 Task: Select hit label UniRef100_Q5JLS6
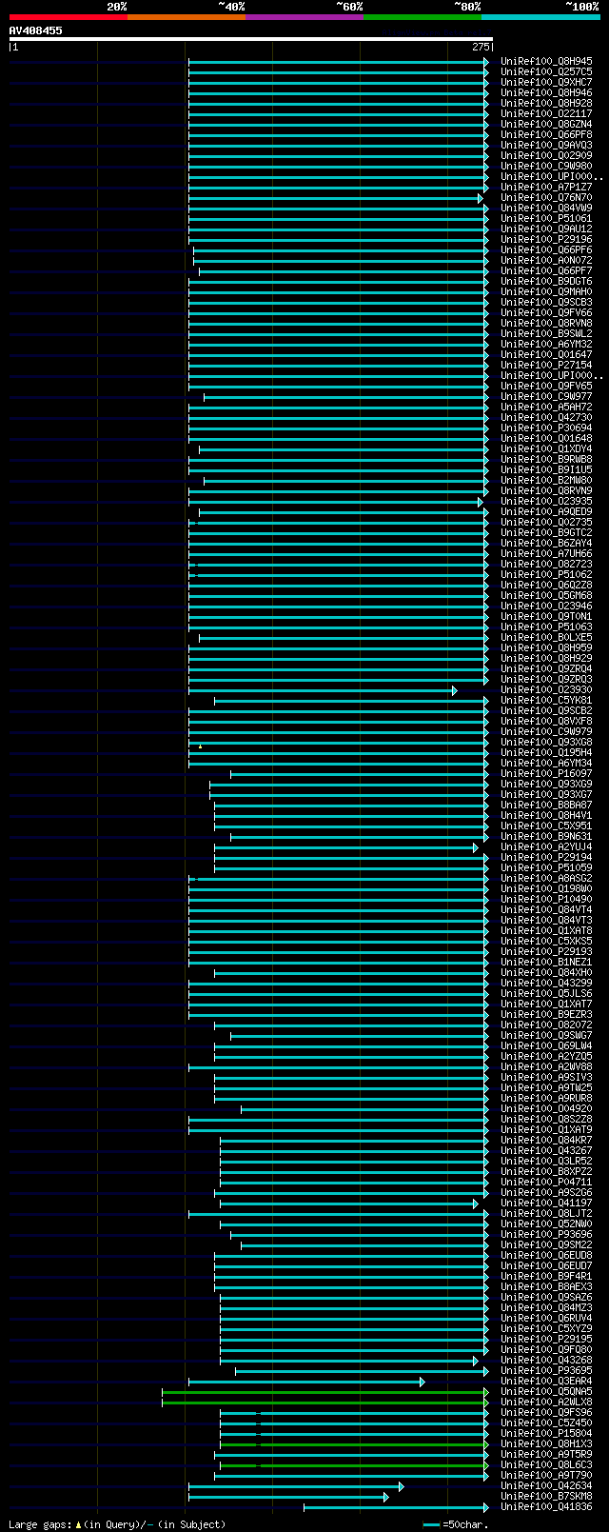click(x=546, y=994)
